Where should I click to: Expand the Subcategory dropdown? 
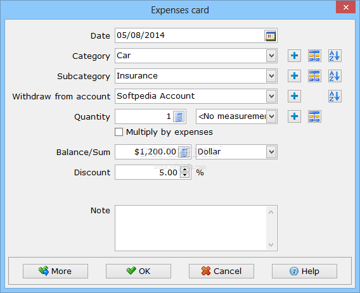coord(271,76)
